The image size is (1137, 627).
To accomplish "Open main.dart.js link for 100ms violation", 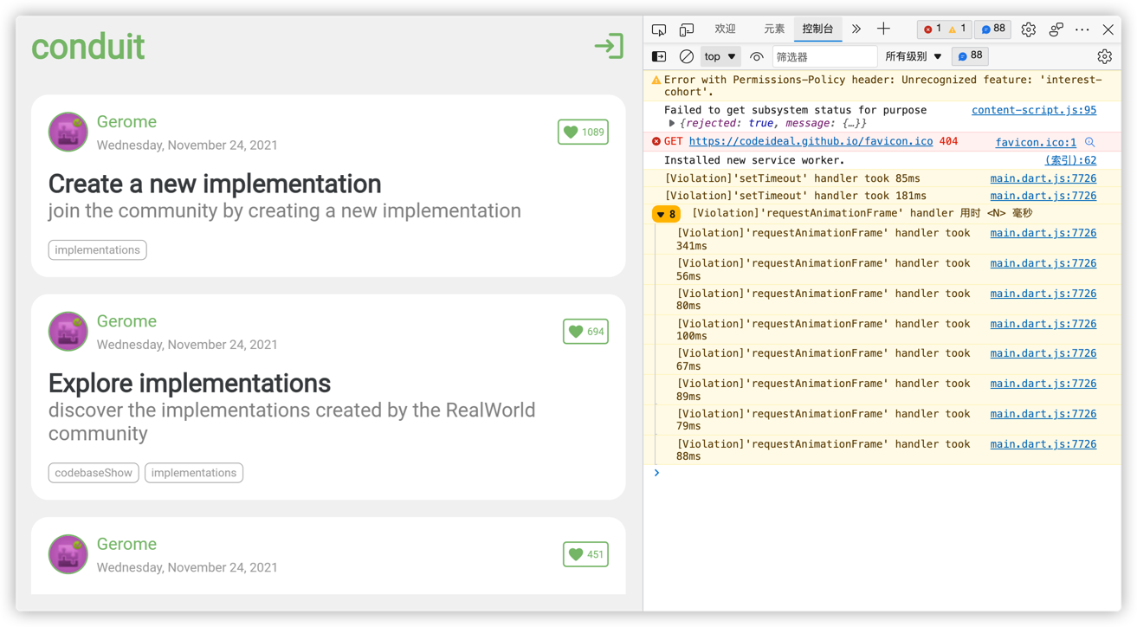I will click(1043, 324).
